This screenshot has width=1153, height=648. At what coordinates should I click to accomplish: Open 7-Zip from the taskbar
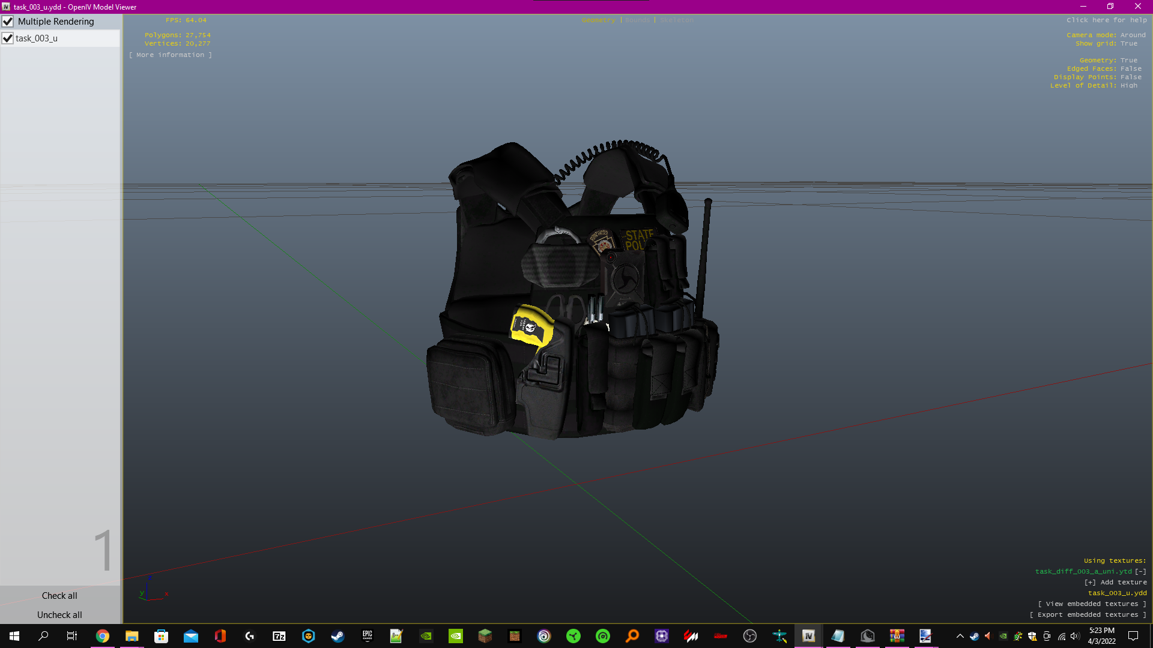[x=279, y=636]
